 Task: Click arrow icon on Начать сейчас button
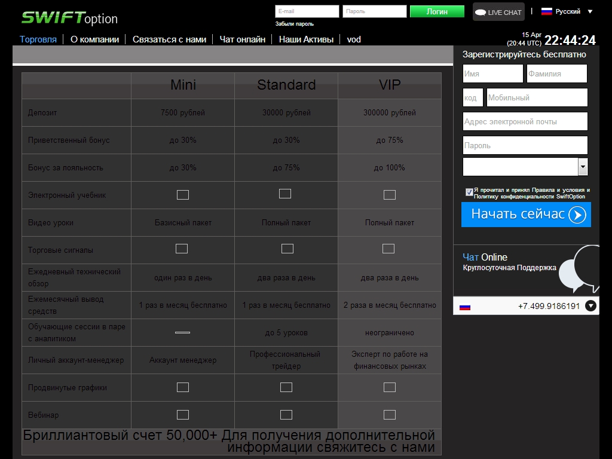click(577, 215)
